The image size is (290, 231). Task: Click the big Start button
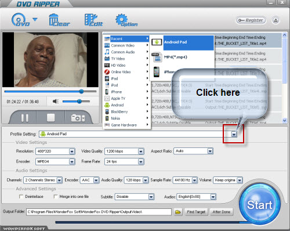(259, 205)
